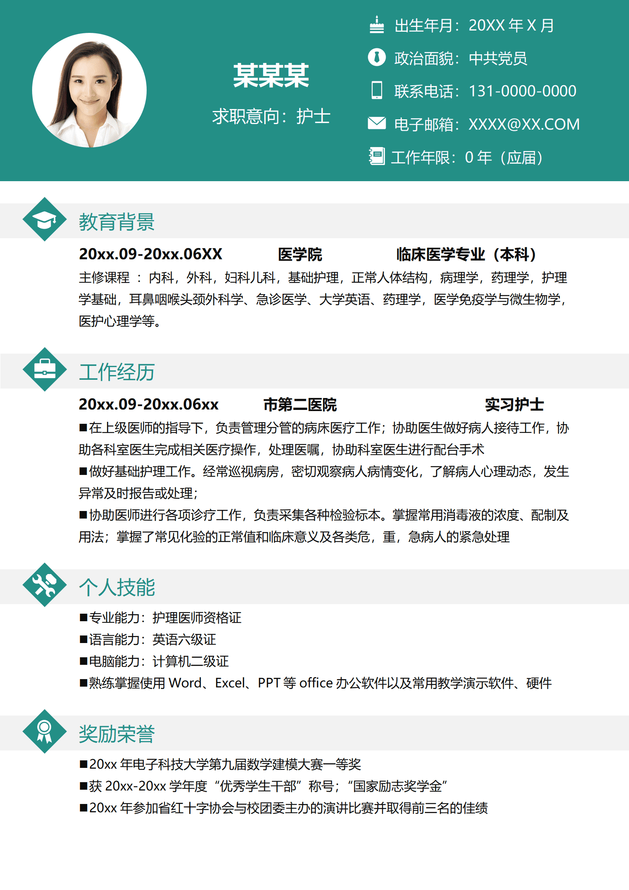Click the briefcase icon beside 工作经历
This screenshot has width=629, height=890.
point(45,369)
